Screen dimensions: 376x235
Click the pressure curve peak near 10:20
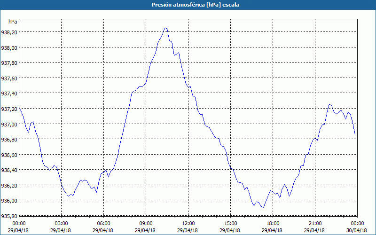click(165, 28)
